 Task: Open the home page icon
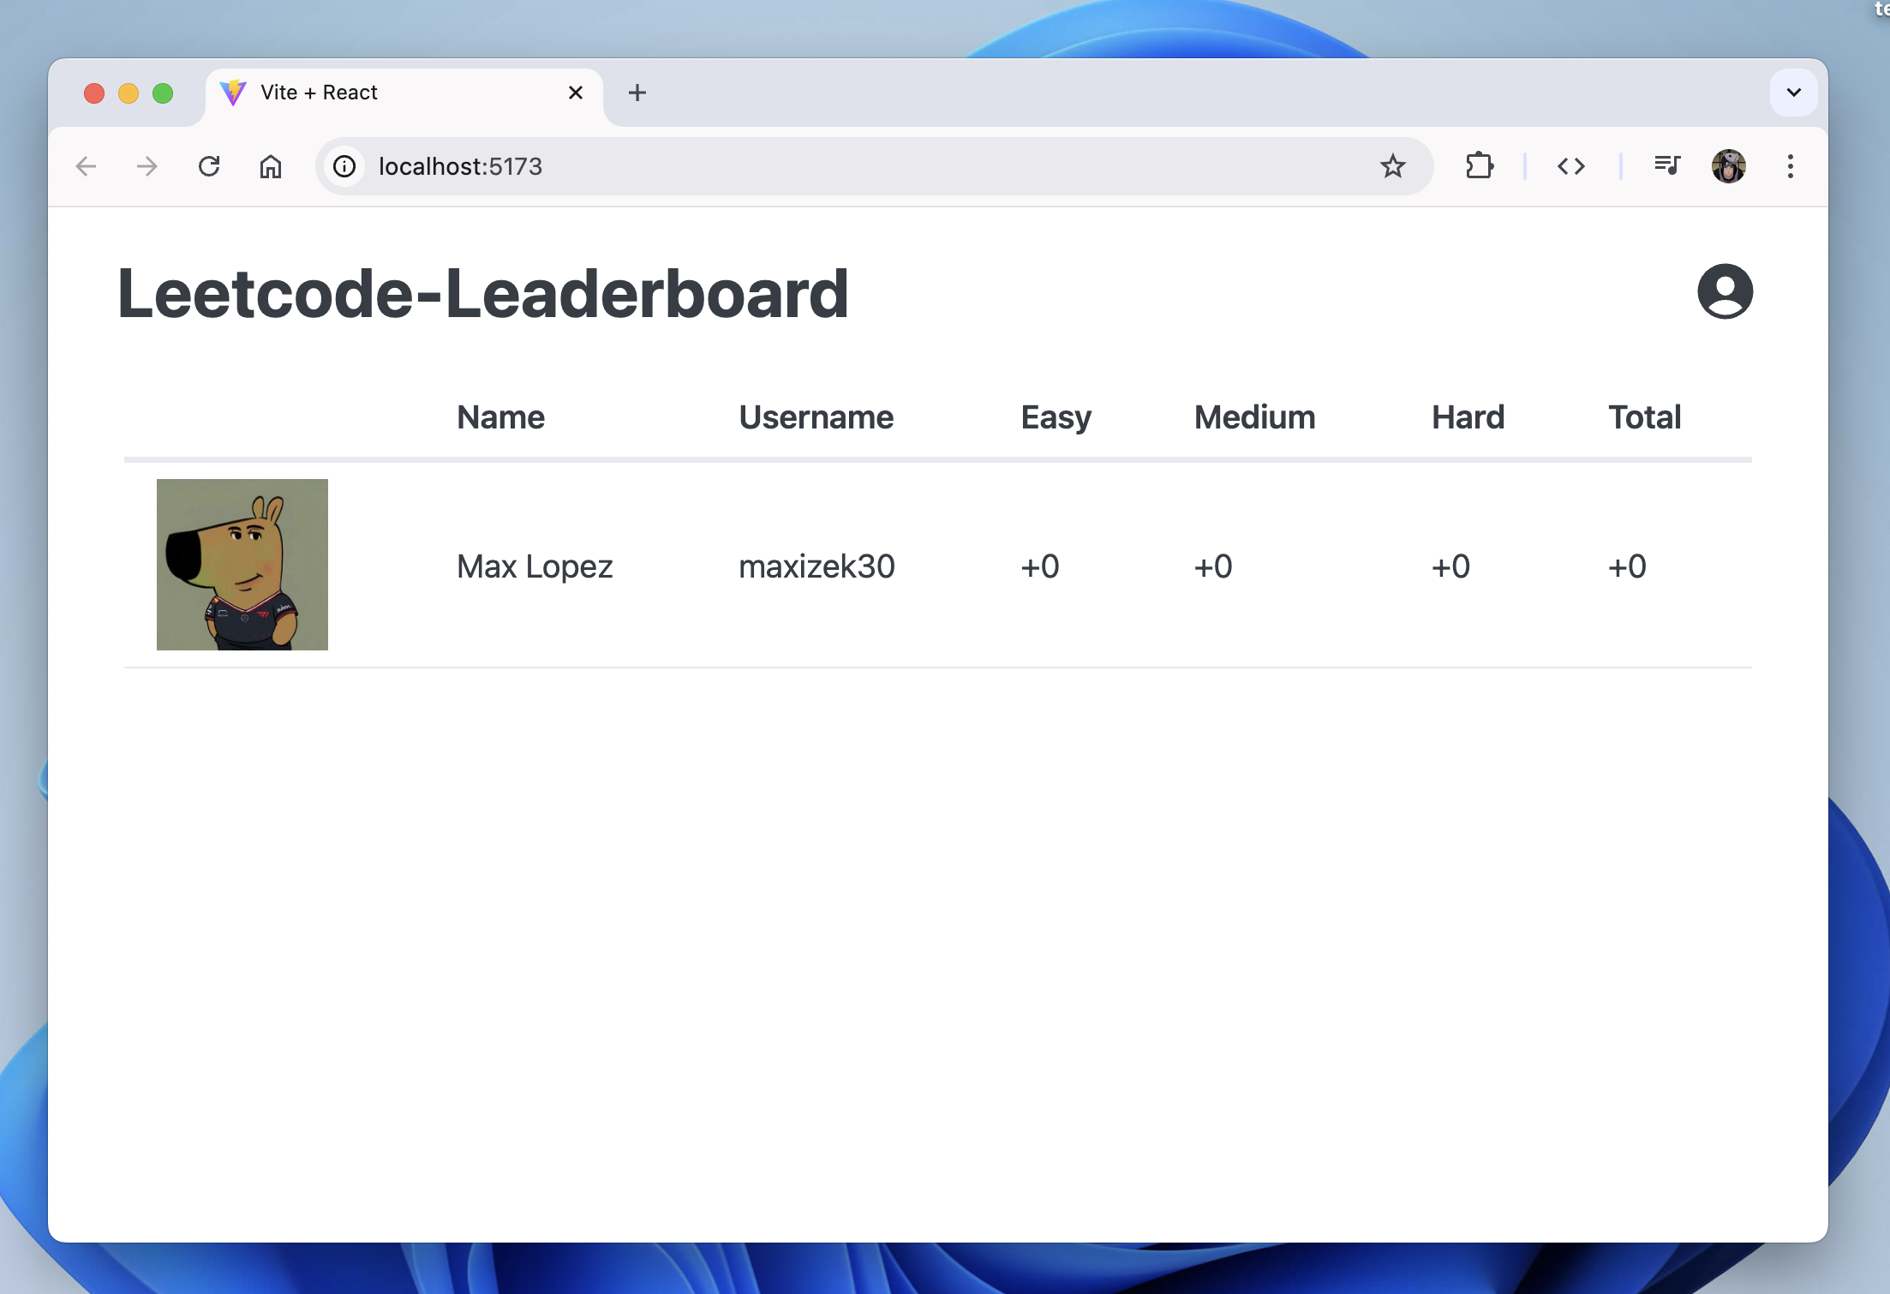click(271, 166)
